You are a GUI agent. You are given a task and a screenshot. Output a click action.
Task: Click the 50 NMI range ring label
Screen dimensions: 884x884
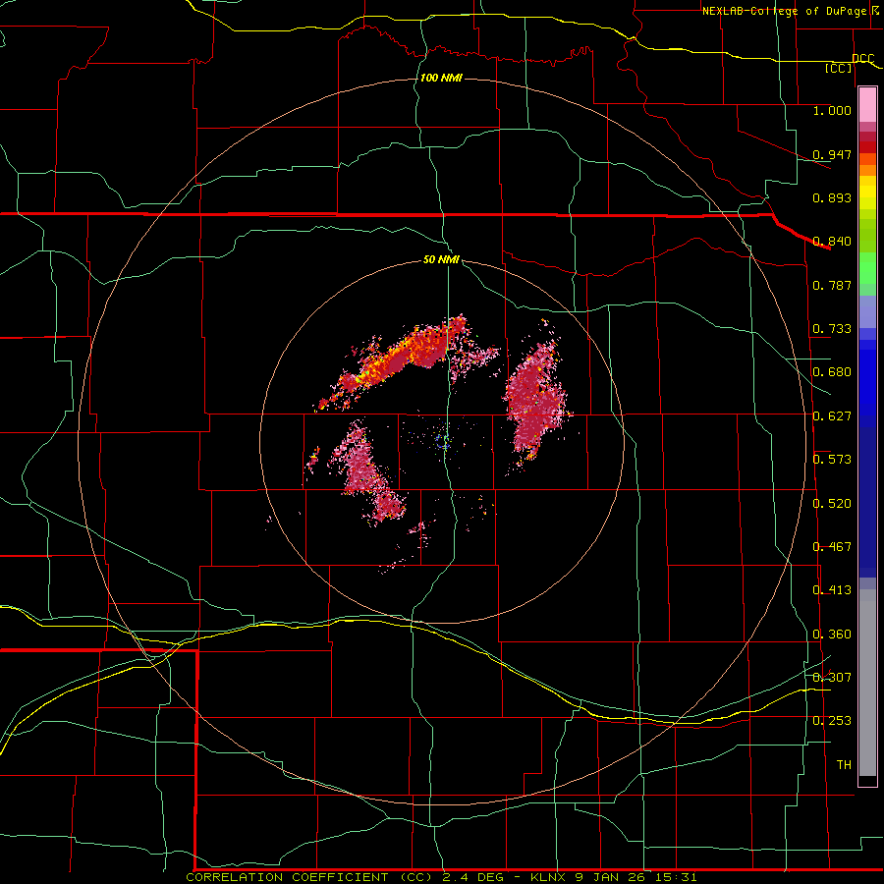tap(441, 260)
